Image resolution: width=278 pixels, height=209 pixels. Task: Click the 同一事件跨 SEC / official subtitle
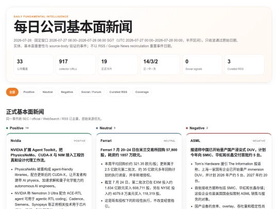click(54, 119)
